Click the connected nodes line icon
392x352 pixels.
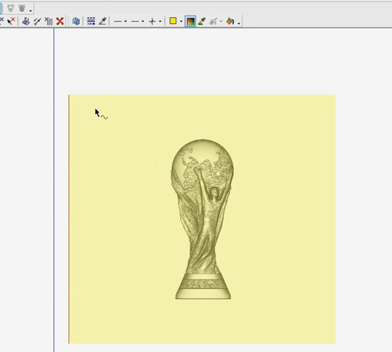pos(37,21)
